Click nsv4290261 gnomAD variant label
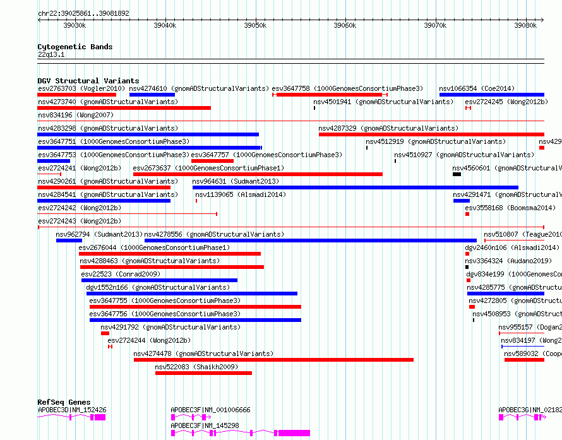Image resolution: width=562 pixels, height=440 pixels. [108, 181]
